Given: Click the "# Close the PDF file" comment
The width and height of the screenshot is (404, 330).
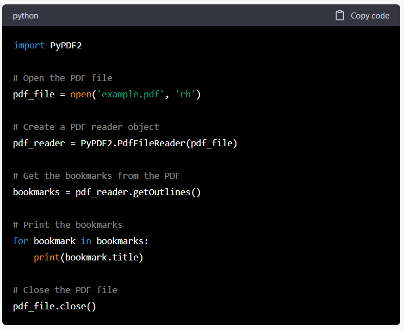Looking at the screenshot, I should point(65,290).
